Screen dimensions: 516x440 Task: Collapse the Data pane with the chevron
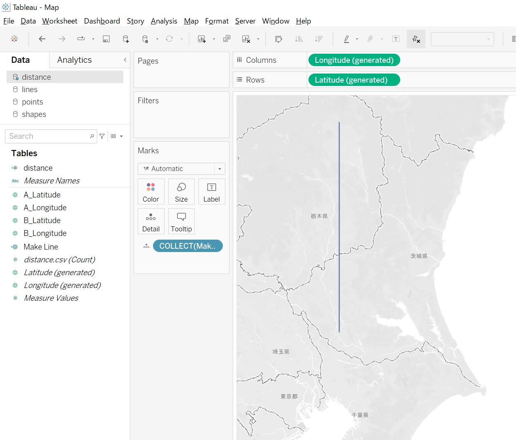(x=125, y=60)
